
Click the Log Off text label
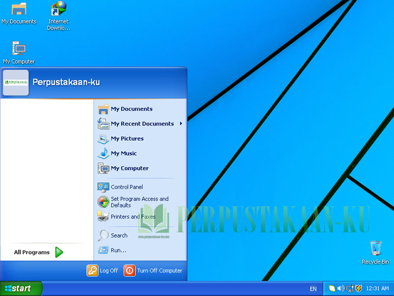tap(109, 271)
